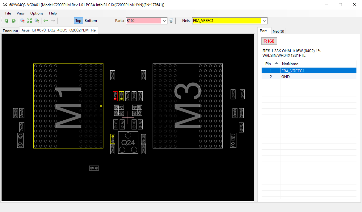
Task: Open the Options menu
Action: point(37,13)
